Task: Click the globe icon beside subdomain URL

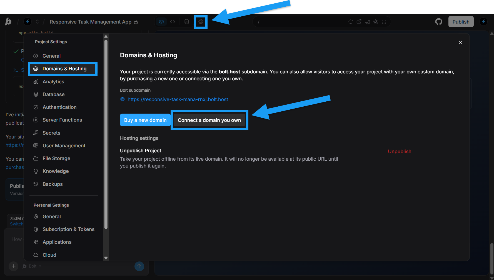Action: (123, 99)
